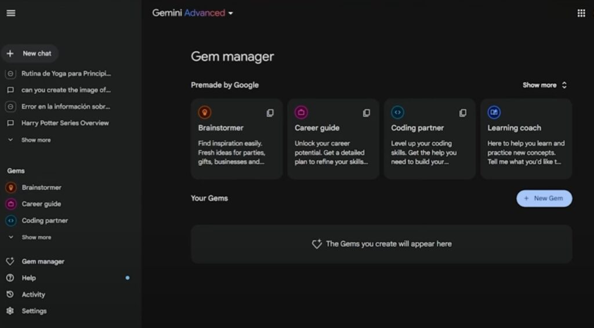Click the code brackets icon on the Coding partner card

397,112
